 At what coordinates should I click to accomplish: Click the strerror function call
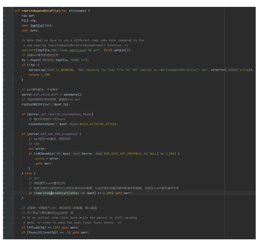click(x=218, y=70)
